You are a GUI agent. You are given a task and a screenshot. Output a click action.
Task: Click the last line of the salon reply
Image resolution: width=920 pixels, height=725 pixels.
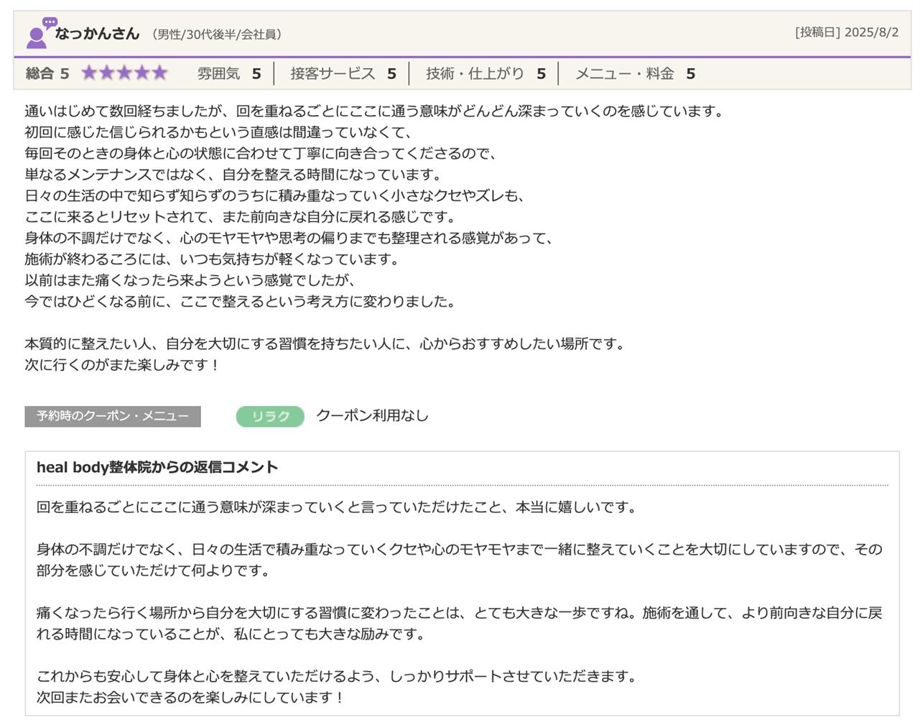(x=190, y=698)
